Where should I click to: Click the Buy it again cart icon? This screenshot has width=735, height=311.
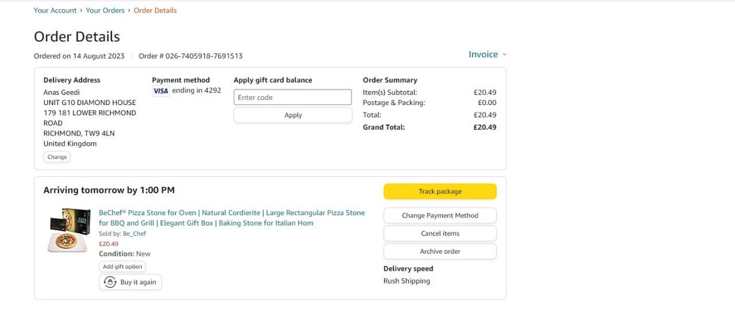pyautogui.click(x=110, y=282)
